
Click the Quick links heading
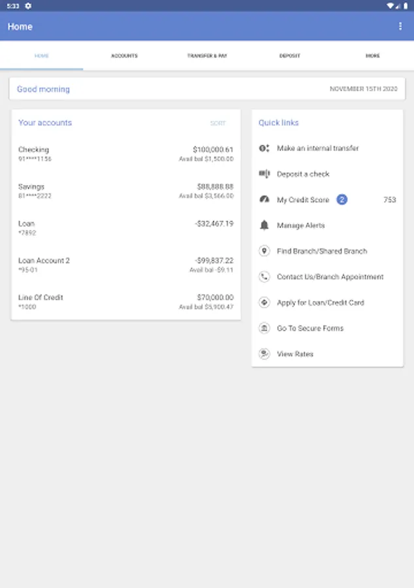point(279,123)
